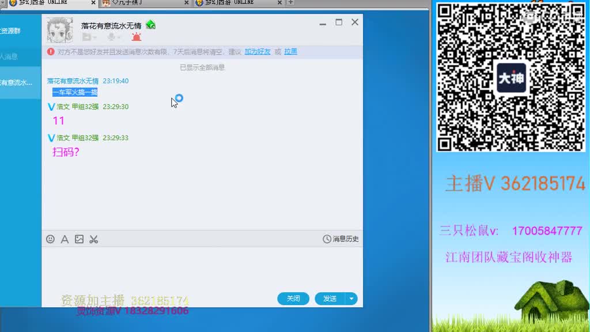The height and width of the screenshot is (332, 590).
Task: Click the V badge next to 浩文
Action: tap(51, 107)
